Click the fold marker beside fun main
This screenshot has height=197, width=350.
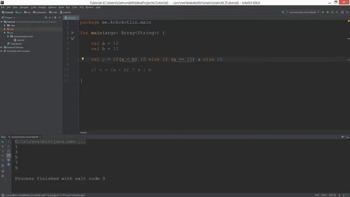pyautogui.click(x=78, y=33)
